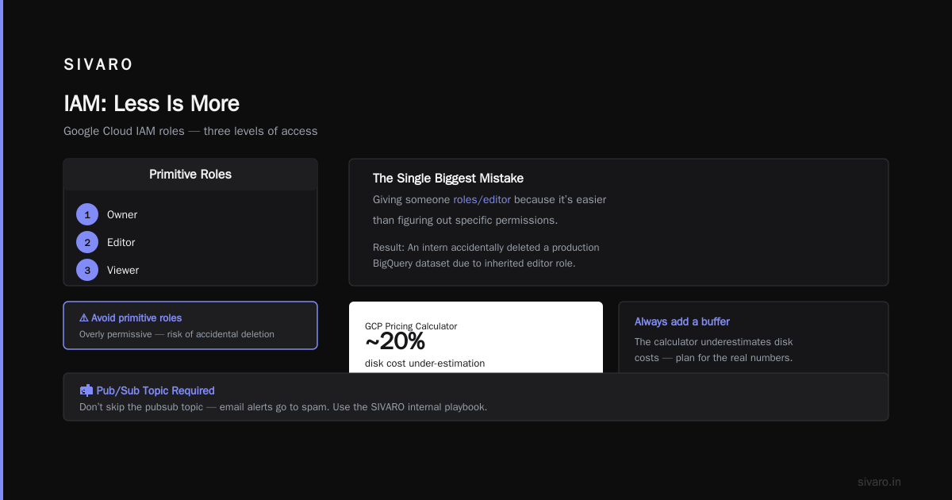Open the roles/editor link
The height and width of the screenshot is (500, 952).
click(482, 200)
